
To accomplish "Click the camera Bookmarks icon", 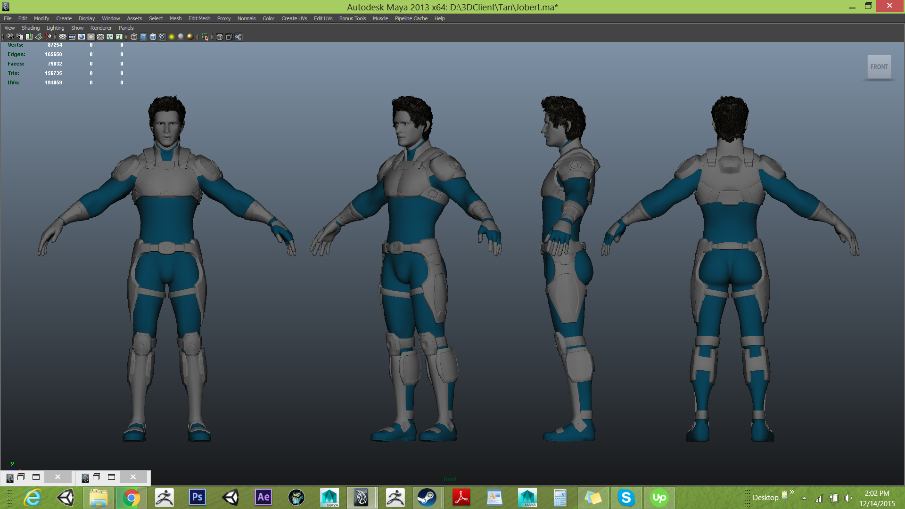I will tap(29, 37).
